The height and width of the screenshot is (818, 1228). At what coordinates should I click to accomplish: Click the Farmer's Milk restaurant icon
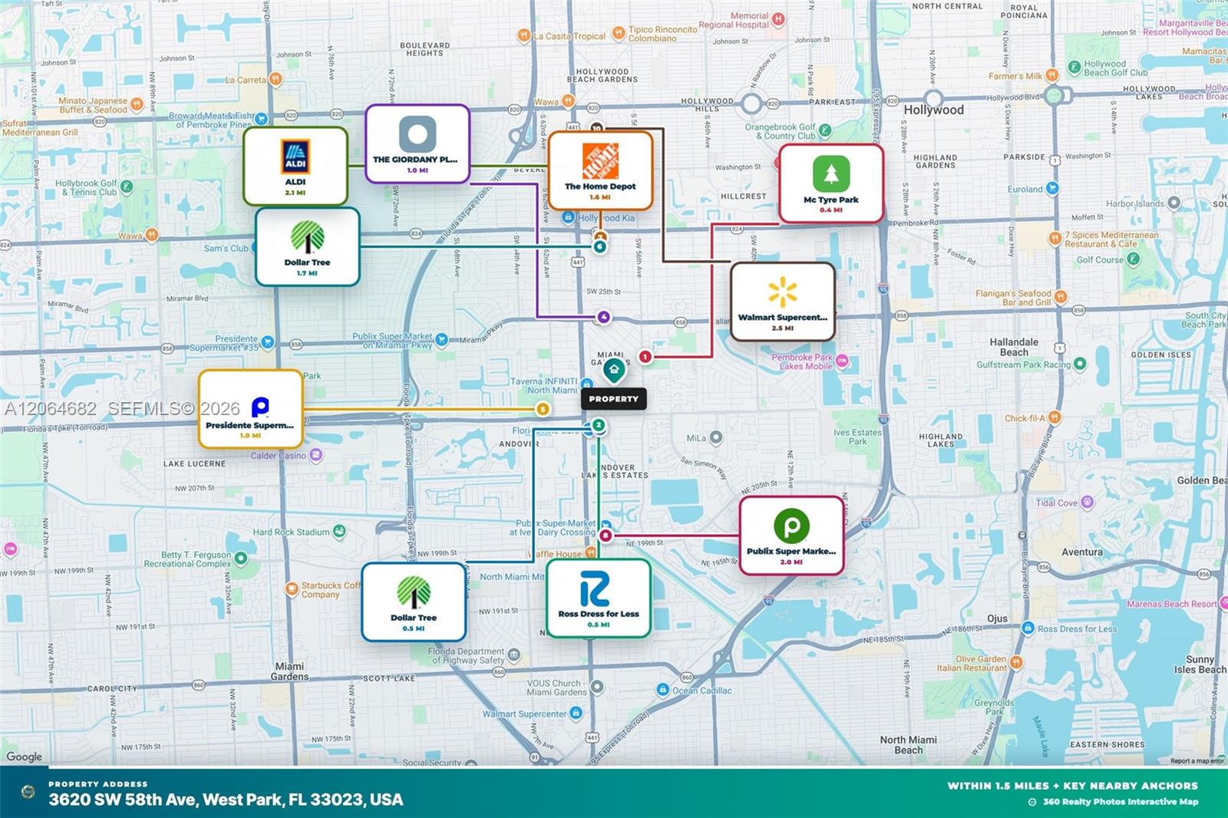tap(1052, 75)
